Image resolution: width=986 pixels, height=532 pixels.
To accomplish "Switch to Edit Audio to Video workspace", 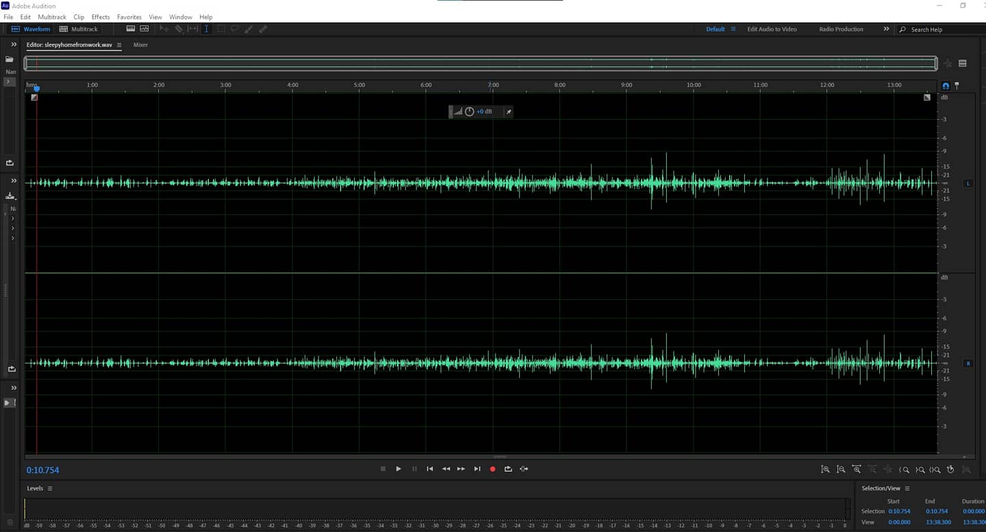I will [772, 29].
